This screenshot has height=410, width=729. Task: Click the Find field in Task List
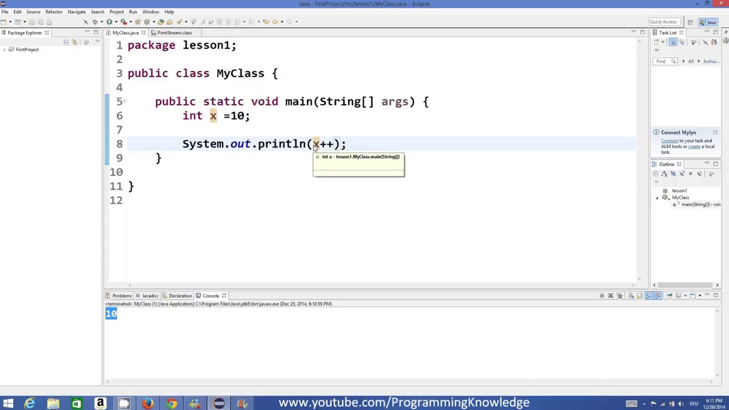(665, 61)
